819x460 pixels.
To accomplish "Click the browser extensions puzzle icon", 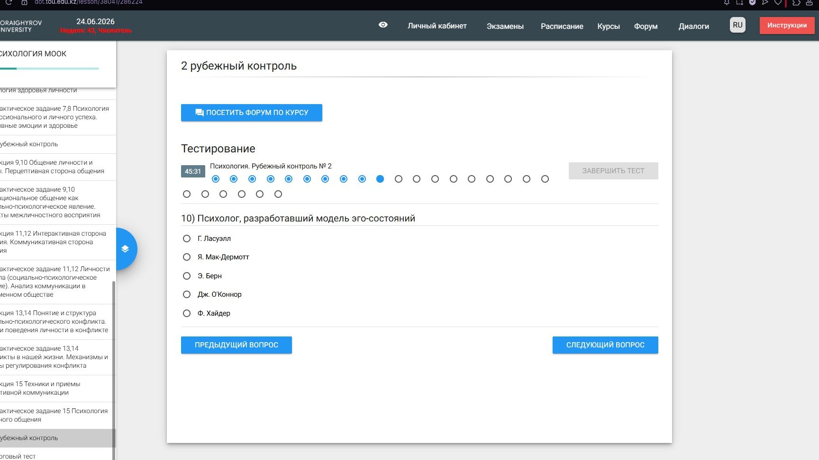I will (796, 2).
